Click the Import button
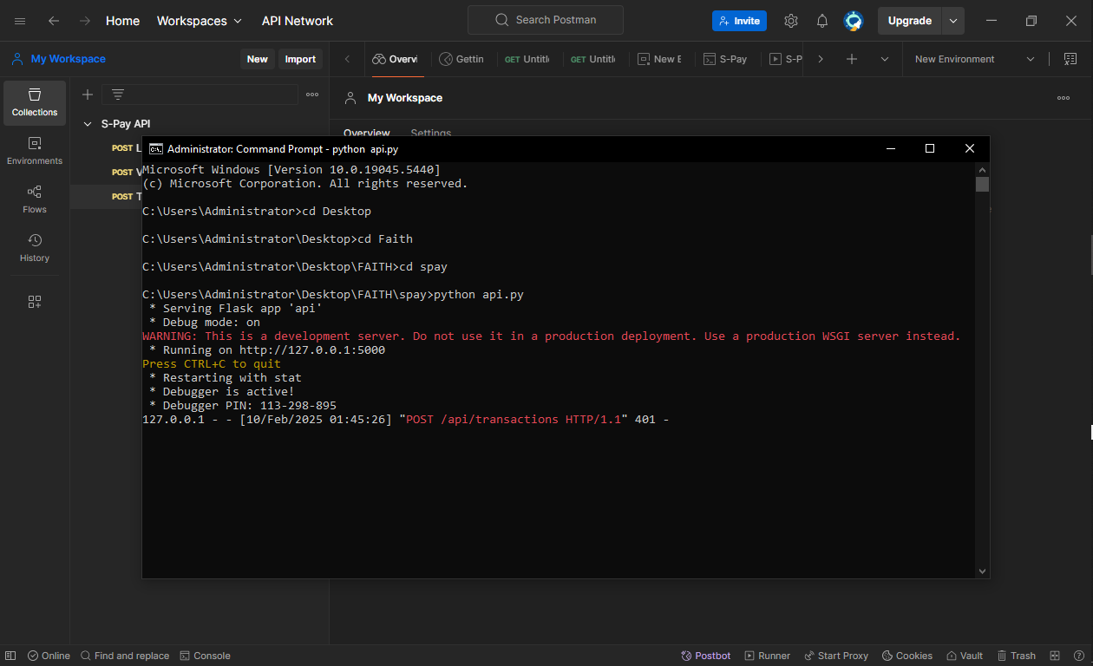The width and height of the screenshot is (1093, 666). (x=300, y=59)
